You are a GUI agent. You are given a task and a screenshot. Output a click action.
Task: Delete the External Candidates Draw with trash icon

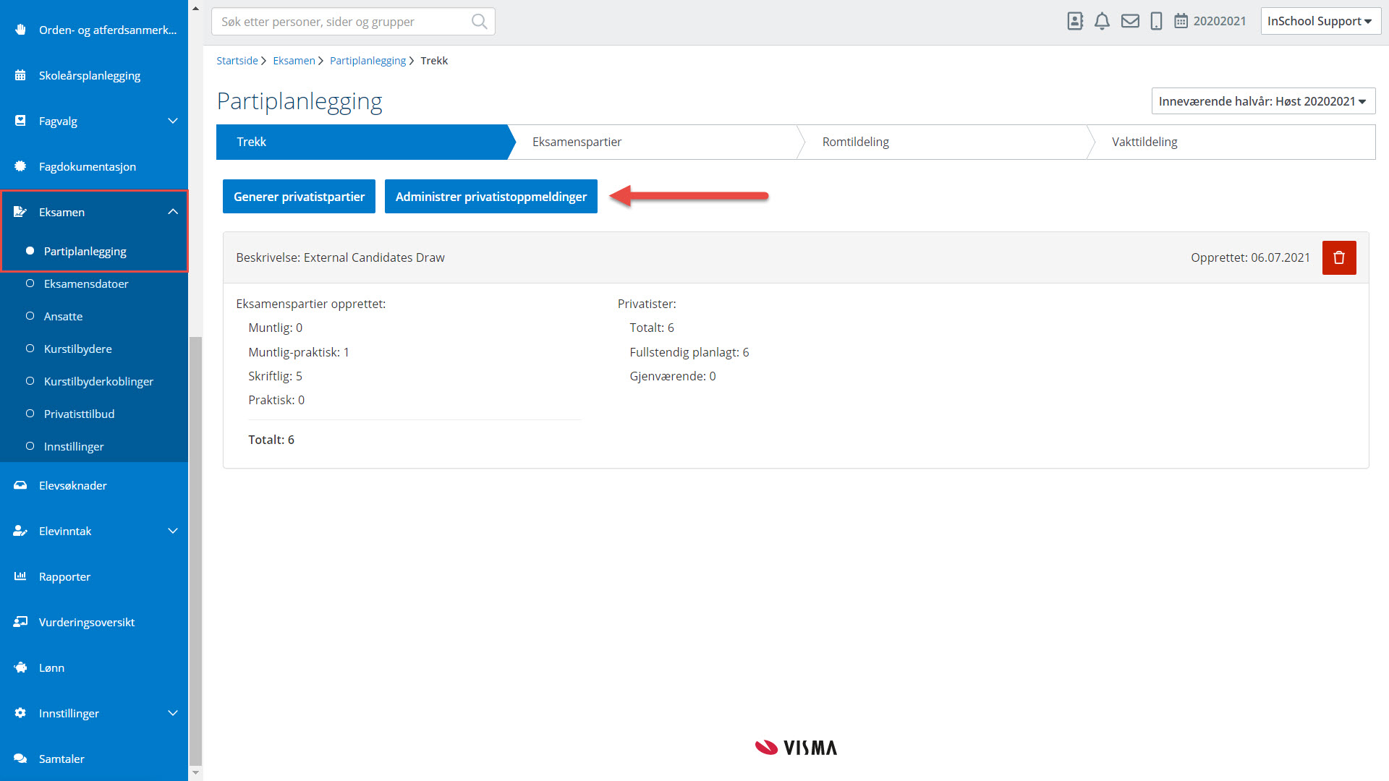(1339, 257)
